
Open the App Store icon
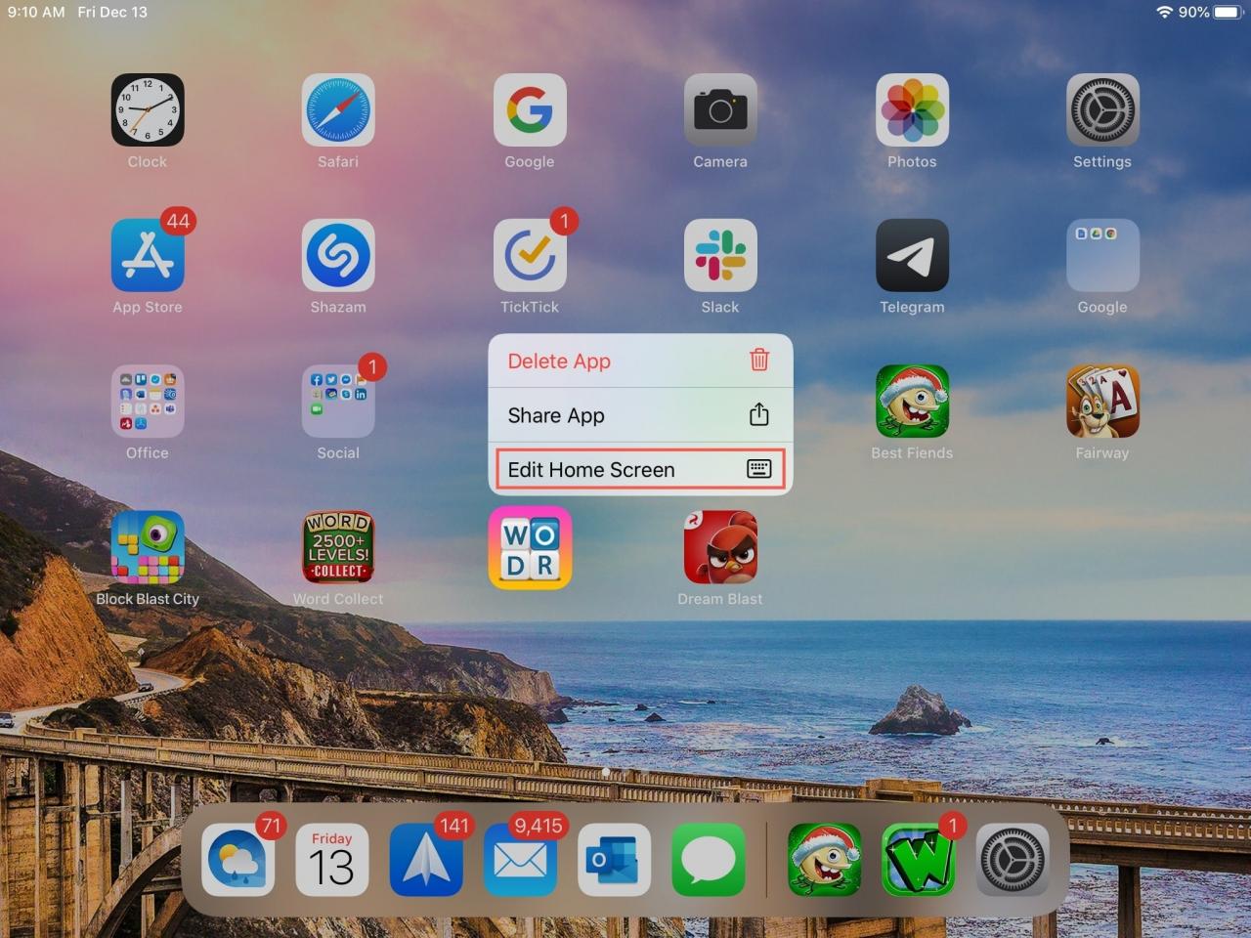pyautogui.click(x=147, y=256)
